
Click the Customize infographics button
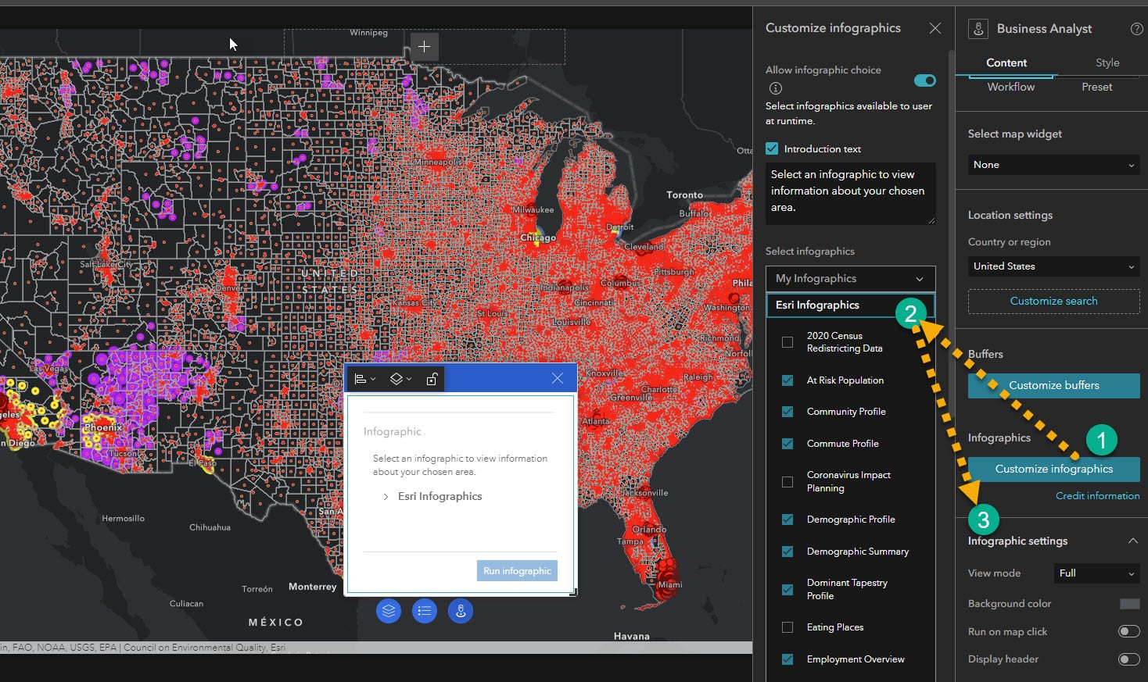(1053, 469)
